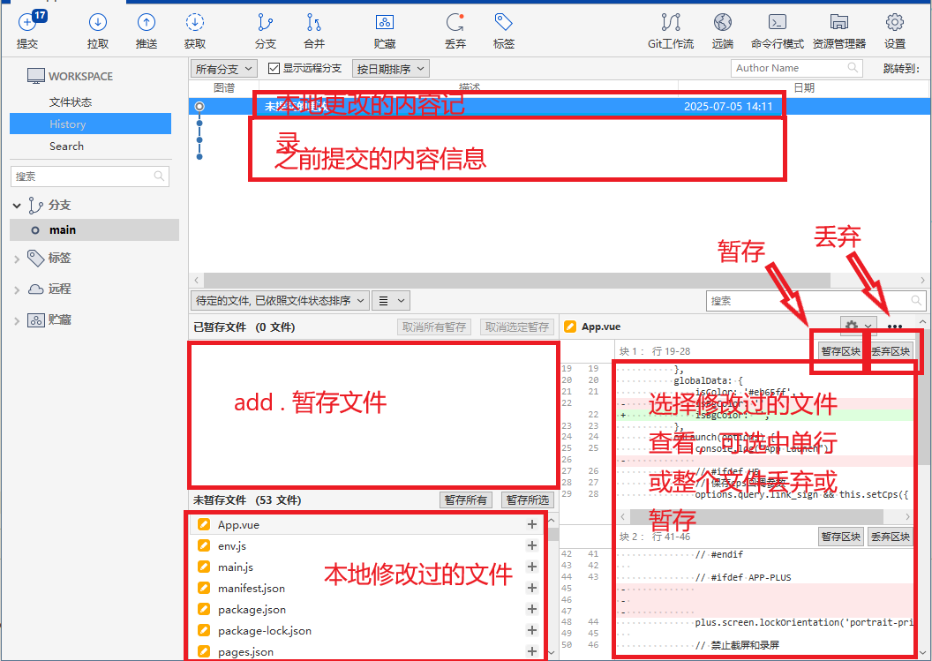
Task: Stage pages.json using its plus icon
Action: (532, 651)
